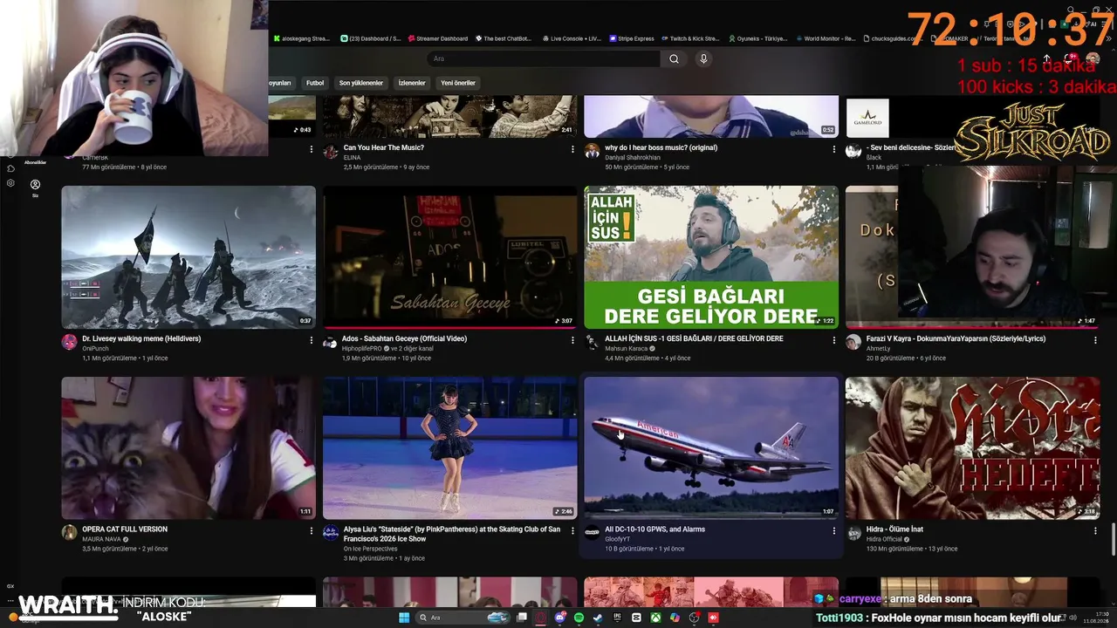Open Spotify from the taskbar
Image resolution: width=1117 pixels, height=628 pixels.
(x=579, y=618)
